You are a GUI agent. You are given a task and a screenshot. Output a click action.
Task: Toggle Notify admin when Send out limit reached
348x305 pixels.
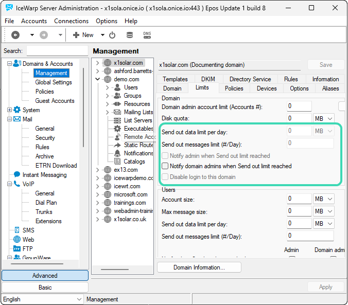(x=165, y=156)
